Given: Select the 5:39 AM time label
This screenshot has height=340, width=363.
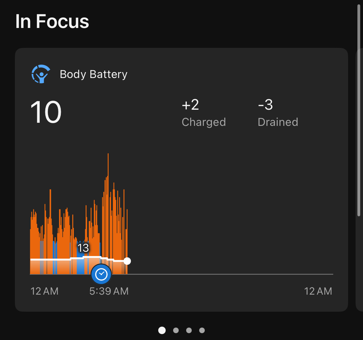Looking at the screenshot, I should [109, 291].
